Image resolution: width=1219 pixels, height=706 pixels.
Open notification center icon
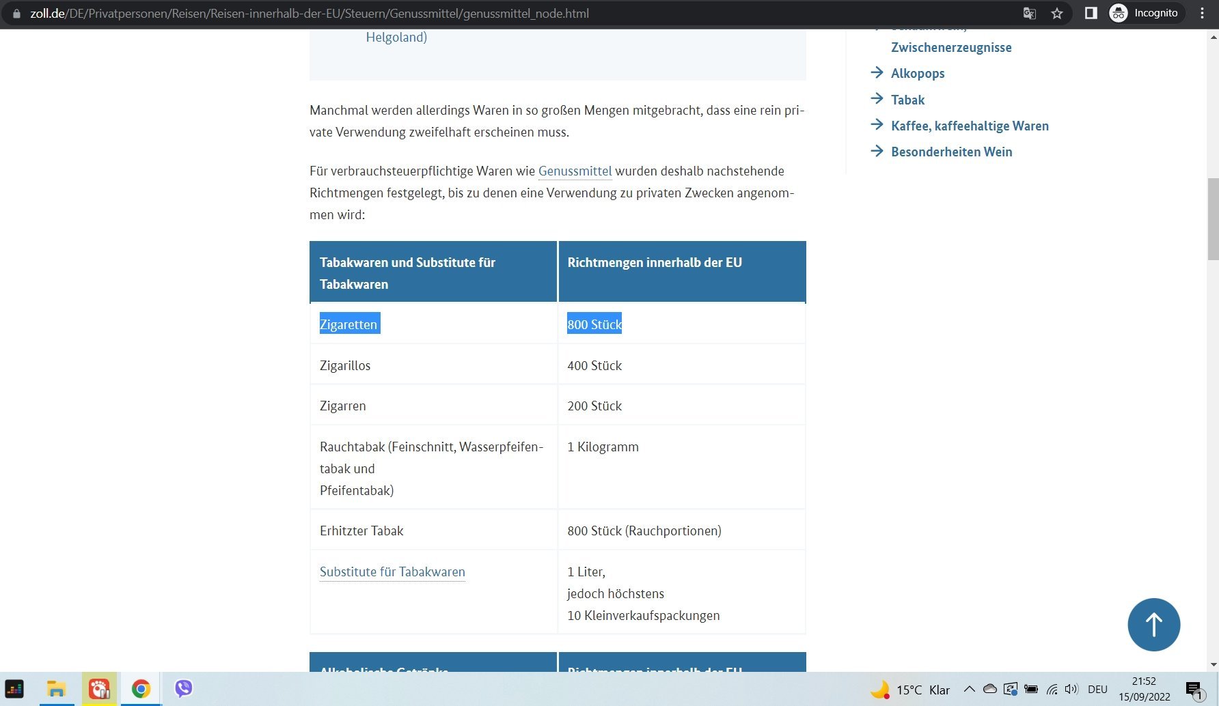(1194, 690)
